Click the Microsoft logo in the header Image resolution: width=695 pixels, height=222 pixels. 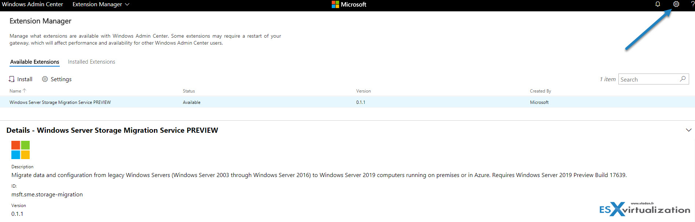349,4
